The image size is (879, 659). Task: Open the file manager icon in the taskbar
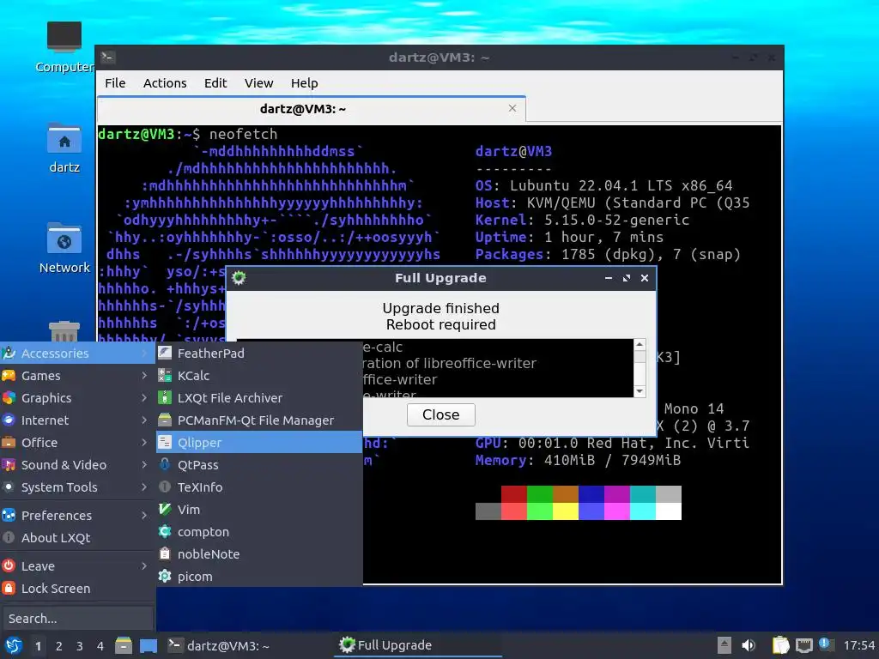(x=124, y=645)
